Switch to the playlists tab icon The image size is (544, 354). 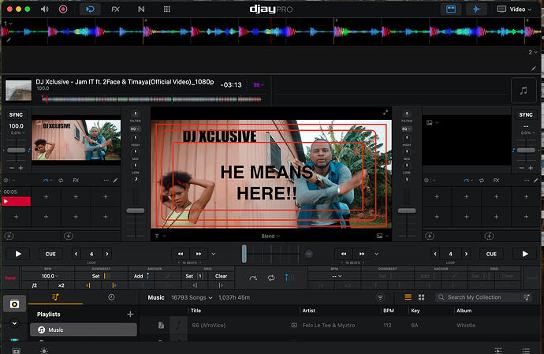pos(55,297)
